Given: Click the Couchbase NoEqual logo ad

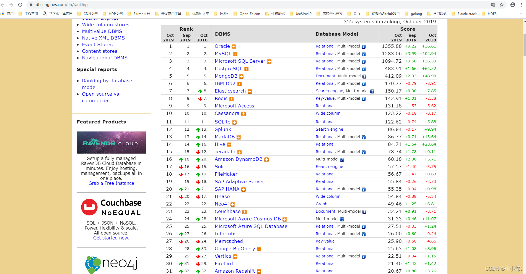Looking at the screenshot, I should pyautogui.click(x=111, y=207).
